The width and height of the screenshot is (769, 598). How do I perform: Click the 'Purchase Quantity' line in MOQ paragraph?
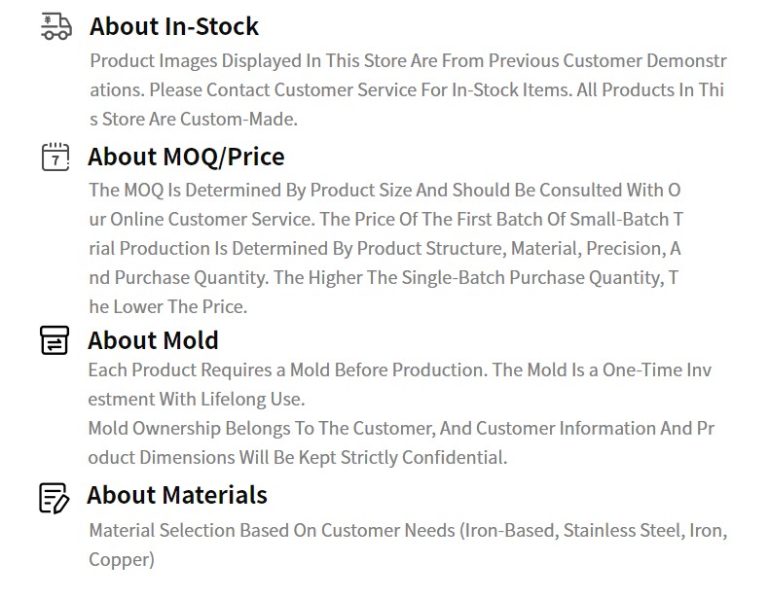pyautogui.click(x=384, y=277)
